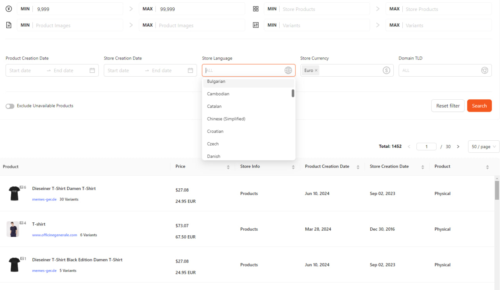
Task: Click the dollar icon in Store Currency
Action: pyautogui.click(x=386, y=70)
